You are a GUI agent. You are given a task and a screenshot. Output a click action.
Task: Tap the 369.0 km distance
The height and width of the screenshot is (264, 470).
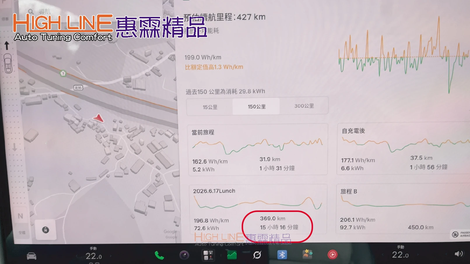(273, 218)
